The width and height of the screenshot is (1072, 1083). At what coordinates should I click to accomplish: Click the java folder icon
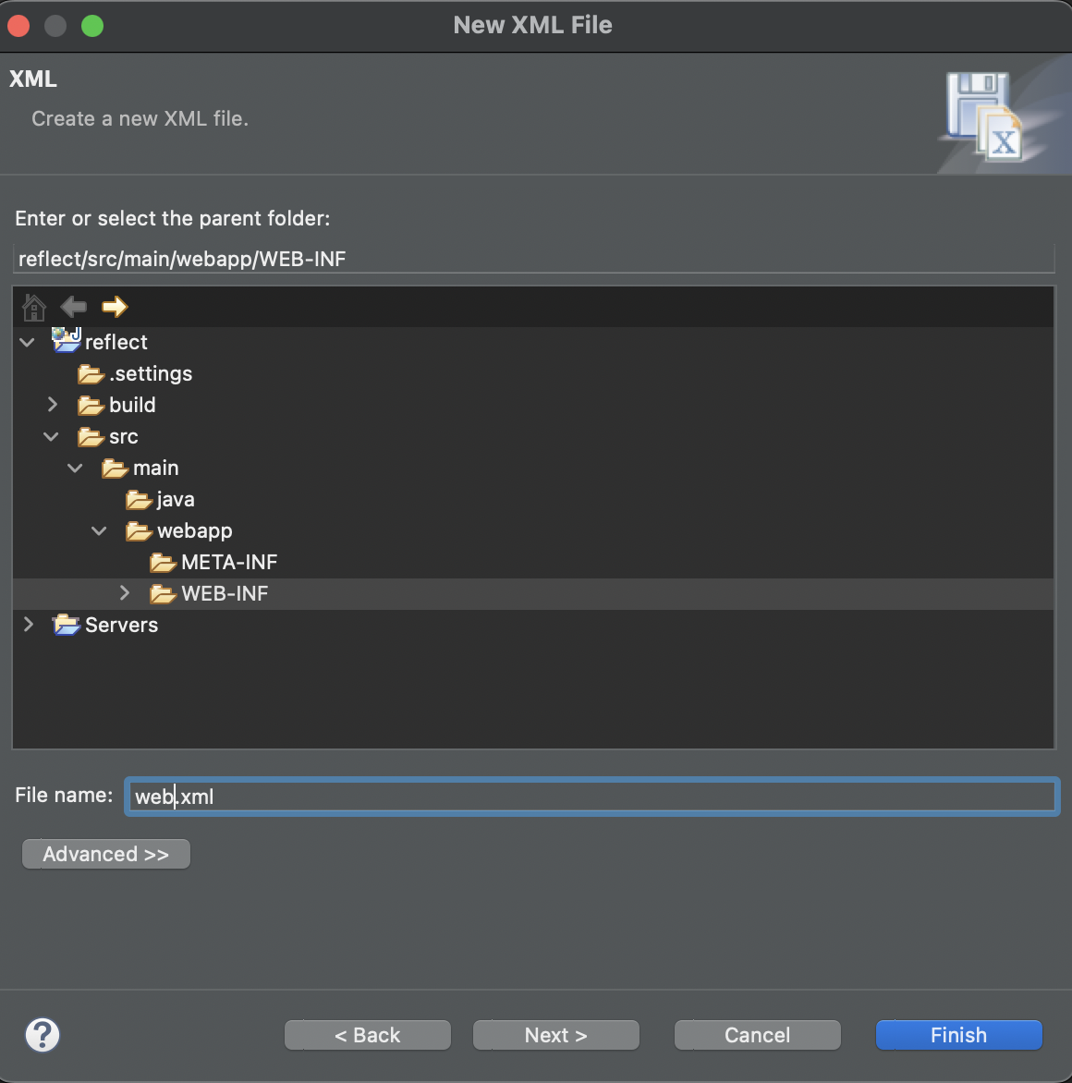(140, 500)
